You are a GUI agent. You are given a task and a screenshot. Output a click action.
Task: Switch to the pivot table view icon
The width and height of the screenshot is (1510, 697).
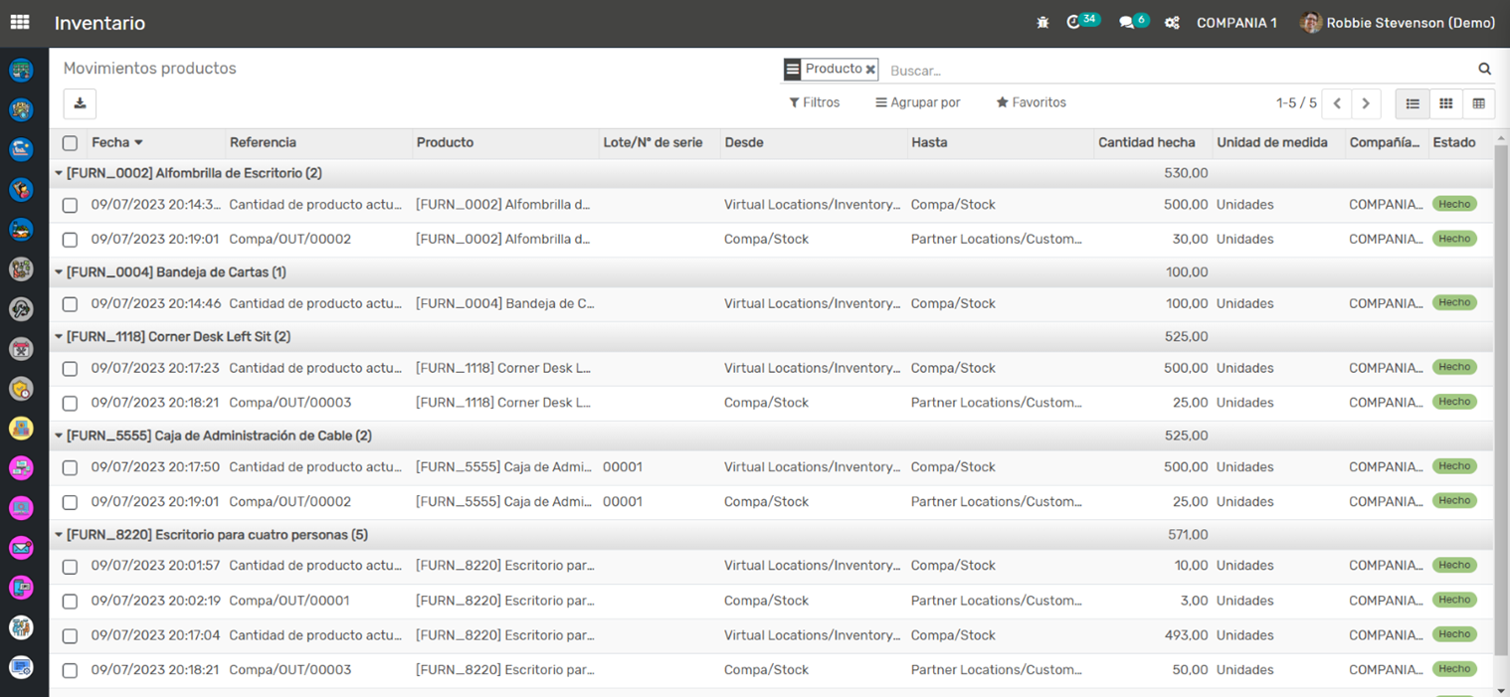click(x=1478, y=103)
